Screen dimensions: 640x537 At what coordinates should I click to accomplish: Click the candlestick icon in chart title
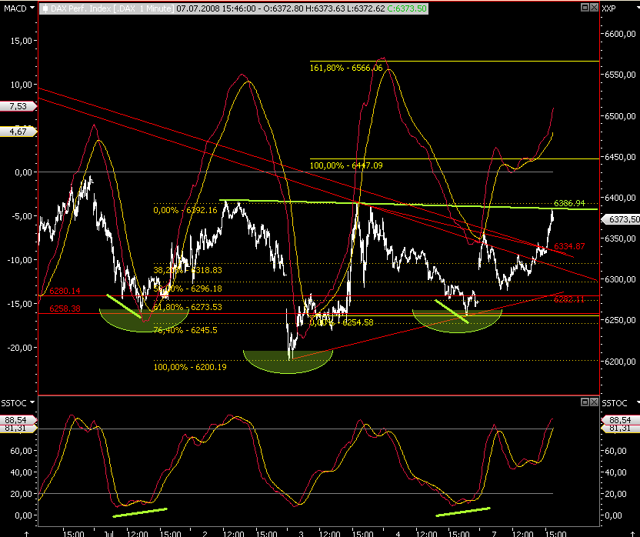pos(45,8)
